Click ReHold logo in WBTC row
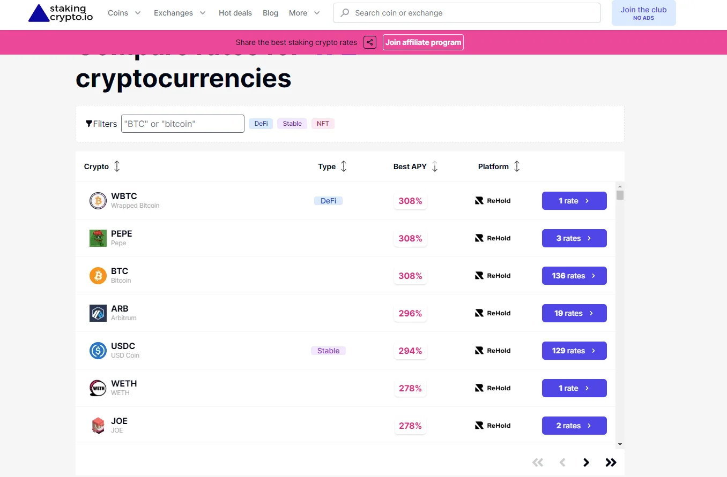727x477 pixels. (x=493, y=201)
